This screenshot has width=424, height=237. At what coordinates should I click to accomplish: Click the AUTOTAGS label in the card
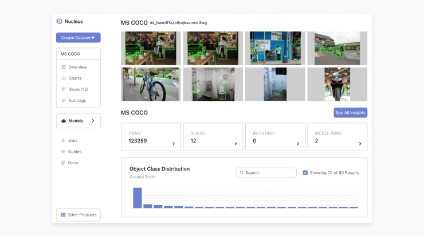point(264,133)
